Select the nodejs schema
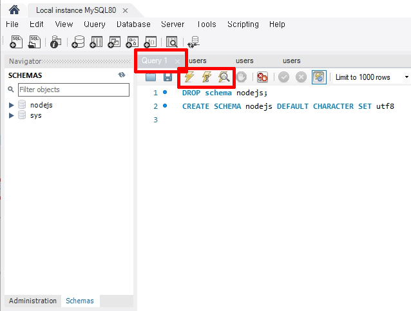 point(41,105)
